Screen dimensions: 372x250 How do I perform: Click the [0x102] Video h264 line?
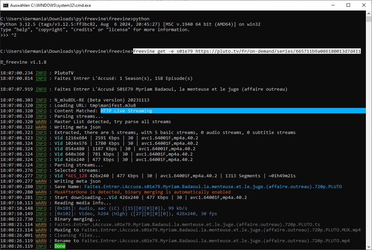(x=136, y=214)
